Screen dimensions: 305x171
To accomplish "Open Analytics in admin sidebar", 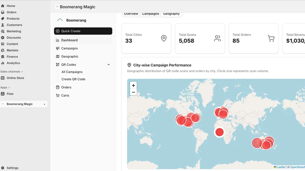I will tap(13, 63).
